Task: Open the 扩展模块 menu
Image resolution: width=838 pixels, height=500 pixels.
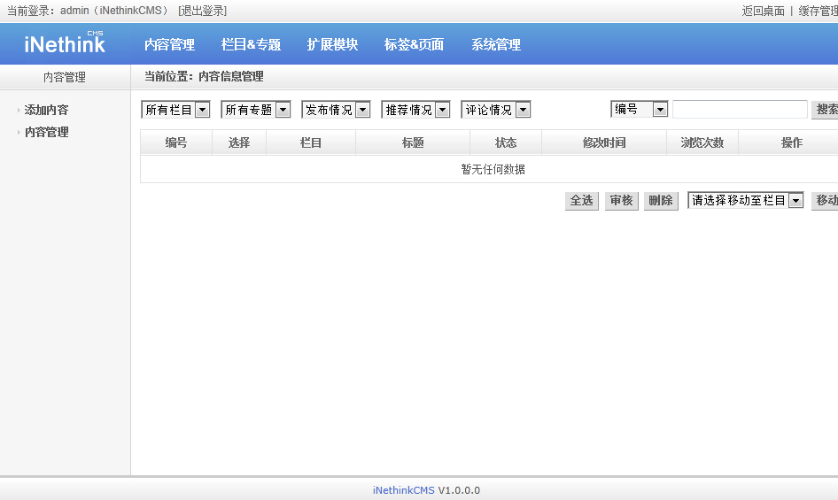Action: (x=332, y=45)
